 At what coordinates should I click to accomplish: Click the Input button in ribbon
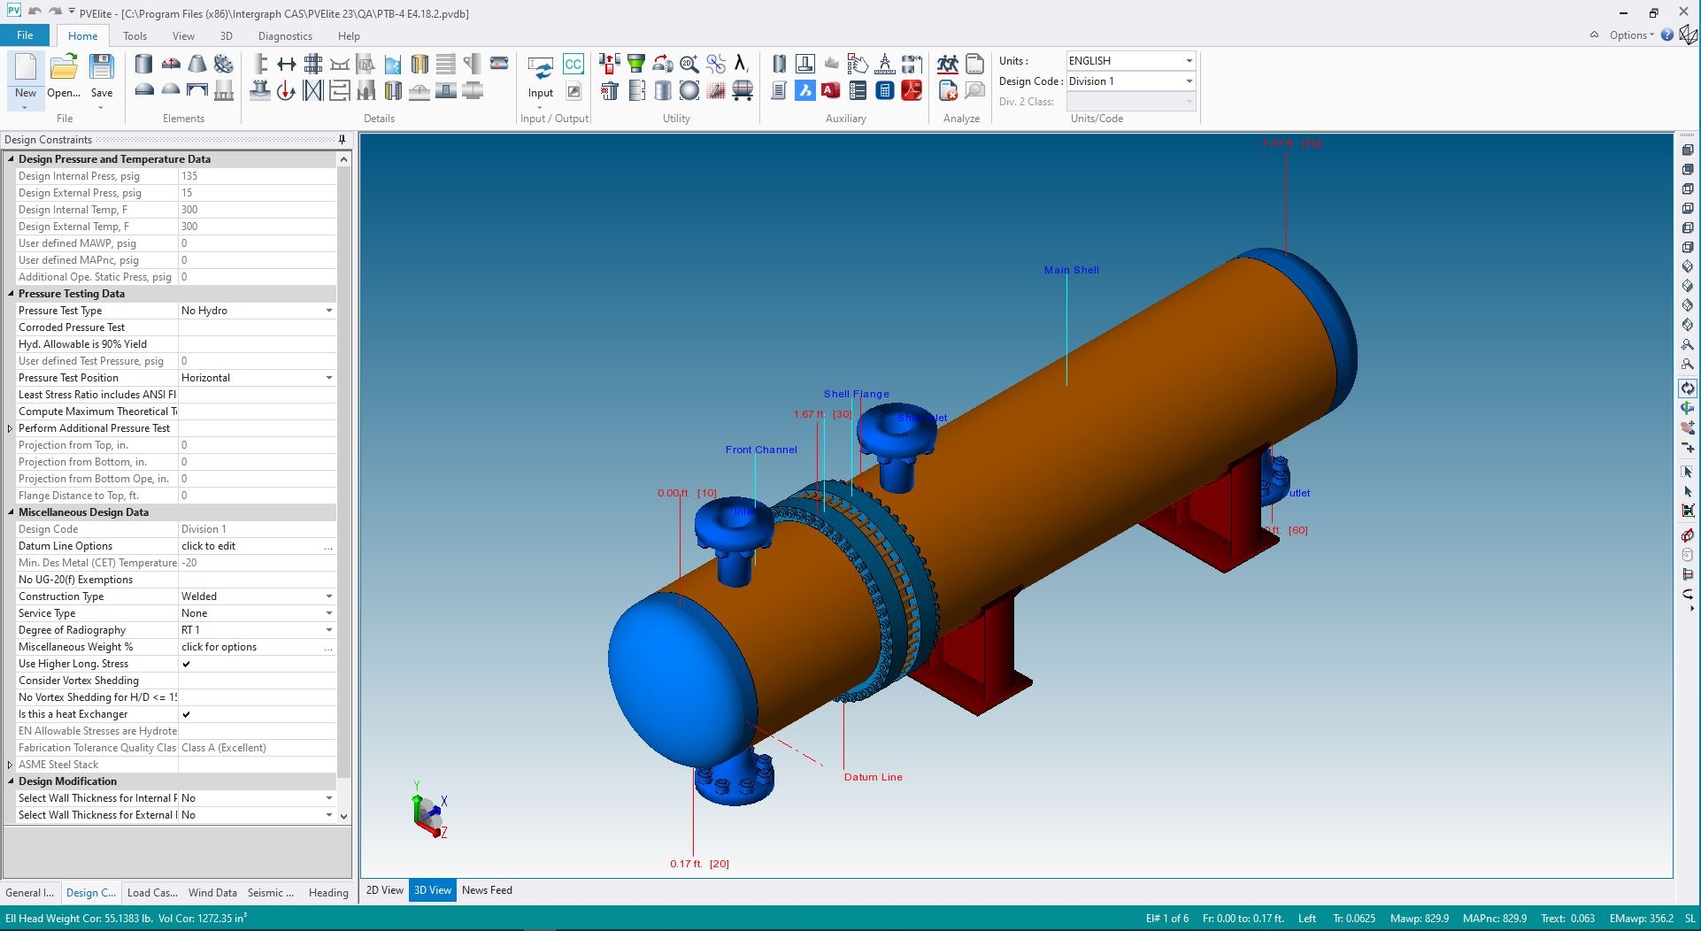[541, 80]
